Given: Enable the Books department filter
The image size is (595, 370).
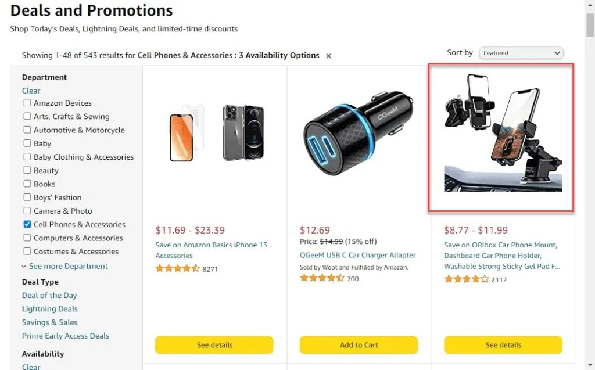Looking at the screenshot, I should pos(27,184).
